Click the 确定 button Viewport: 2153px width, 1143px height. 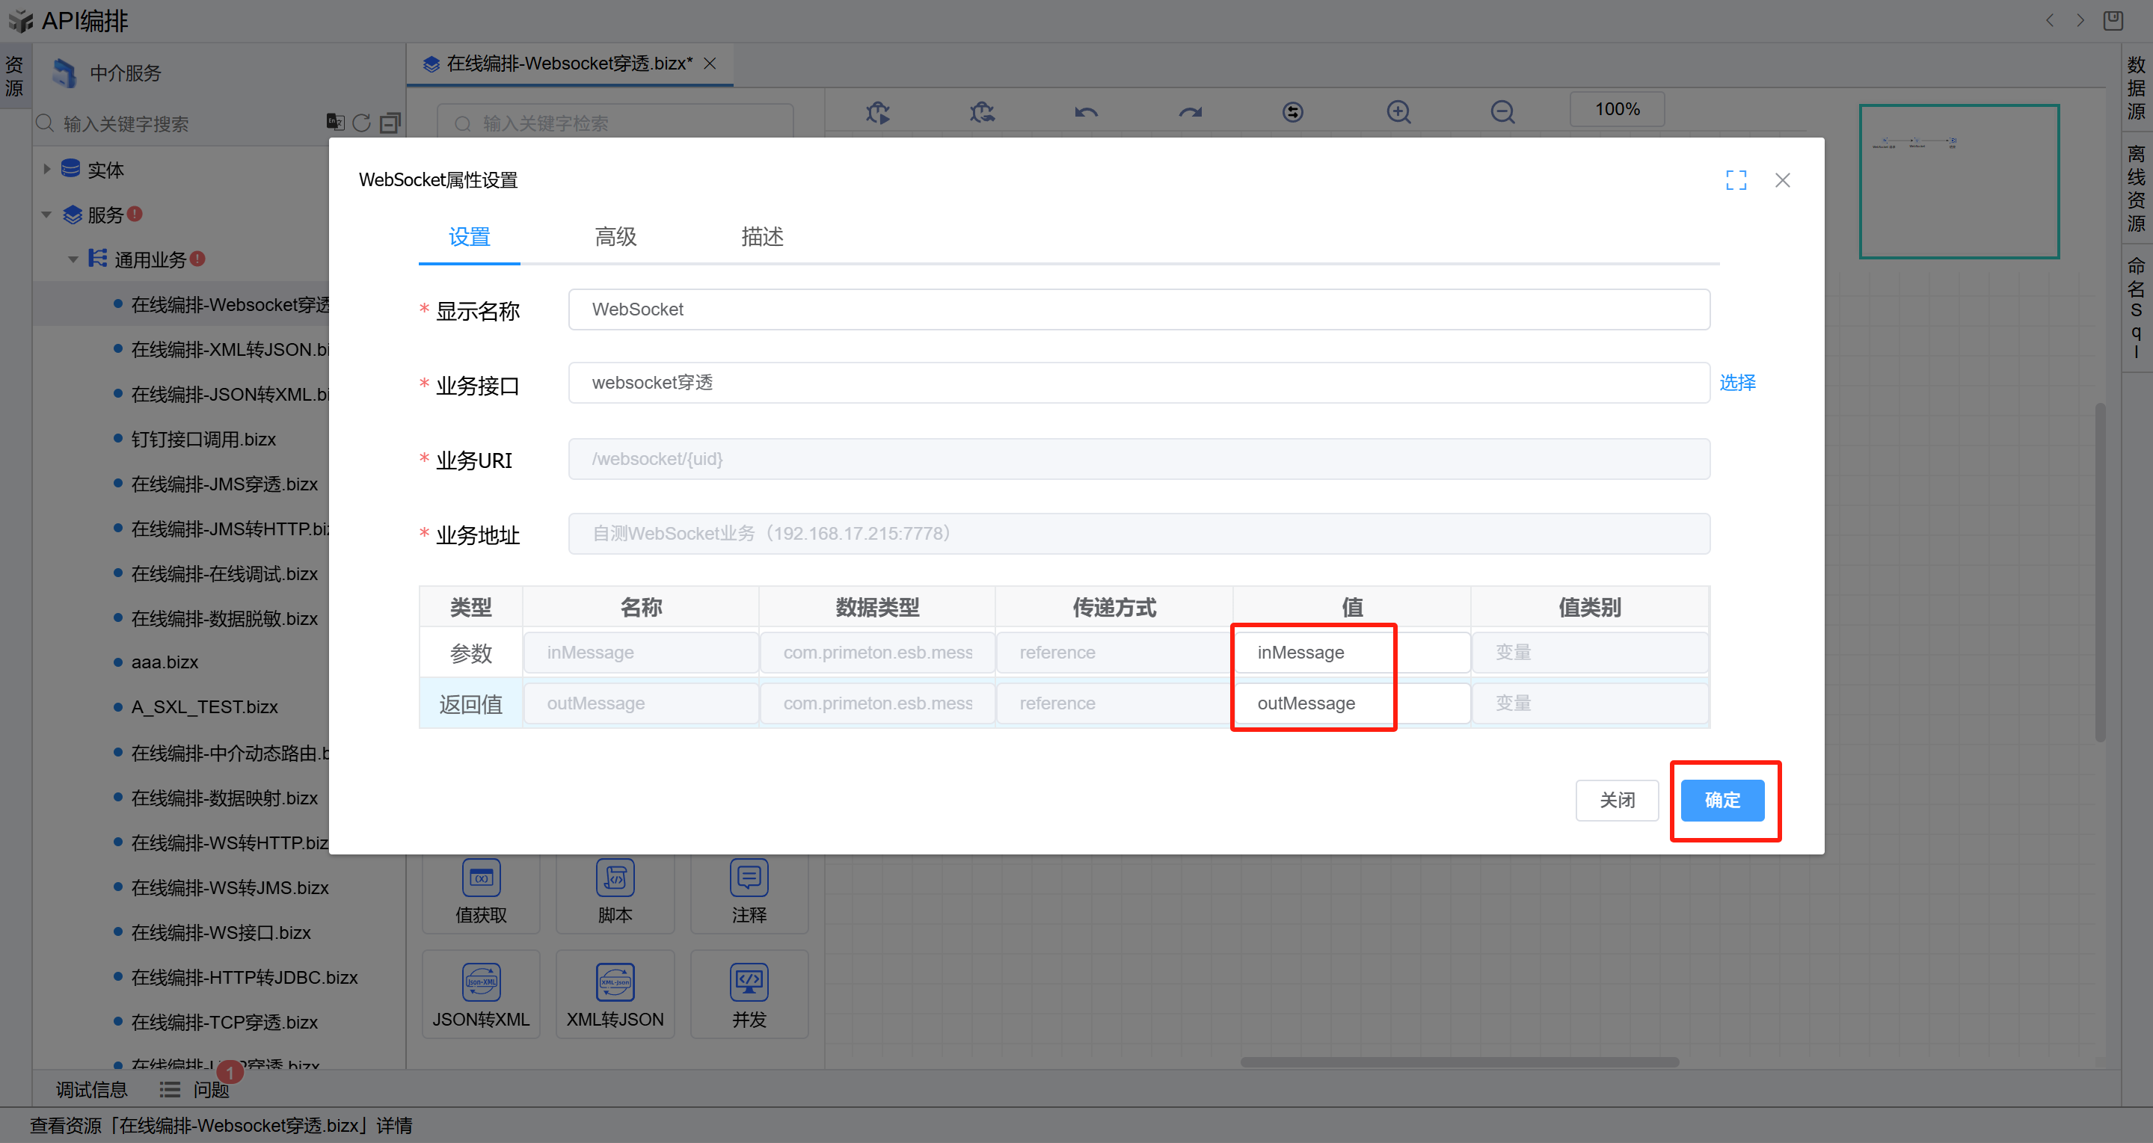point(1722,800)
